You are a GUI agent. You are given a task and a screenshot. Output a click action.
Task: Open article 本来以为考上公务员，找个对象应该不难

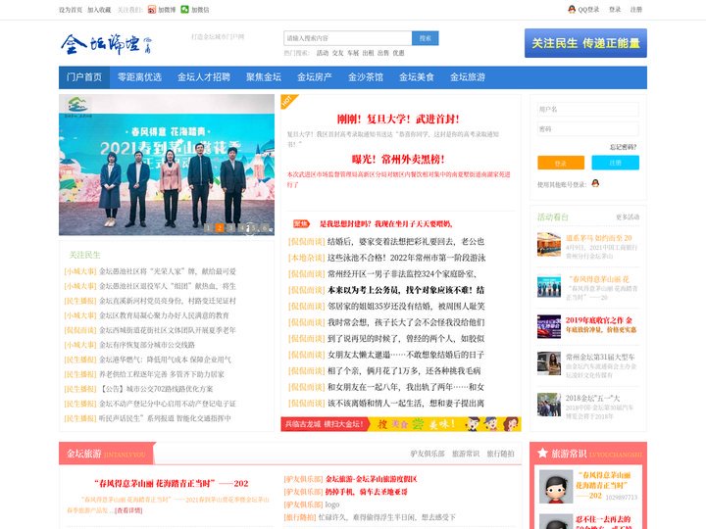point(406,290)
